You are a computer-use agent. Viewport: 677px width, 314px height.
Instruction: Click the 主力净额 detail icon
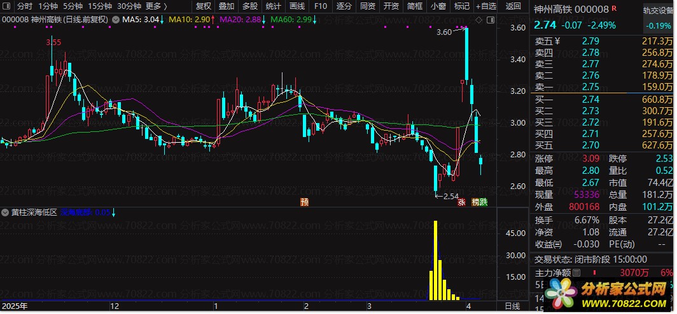click(576, 273)
